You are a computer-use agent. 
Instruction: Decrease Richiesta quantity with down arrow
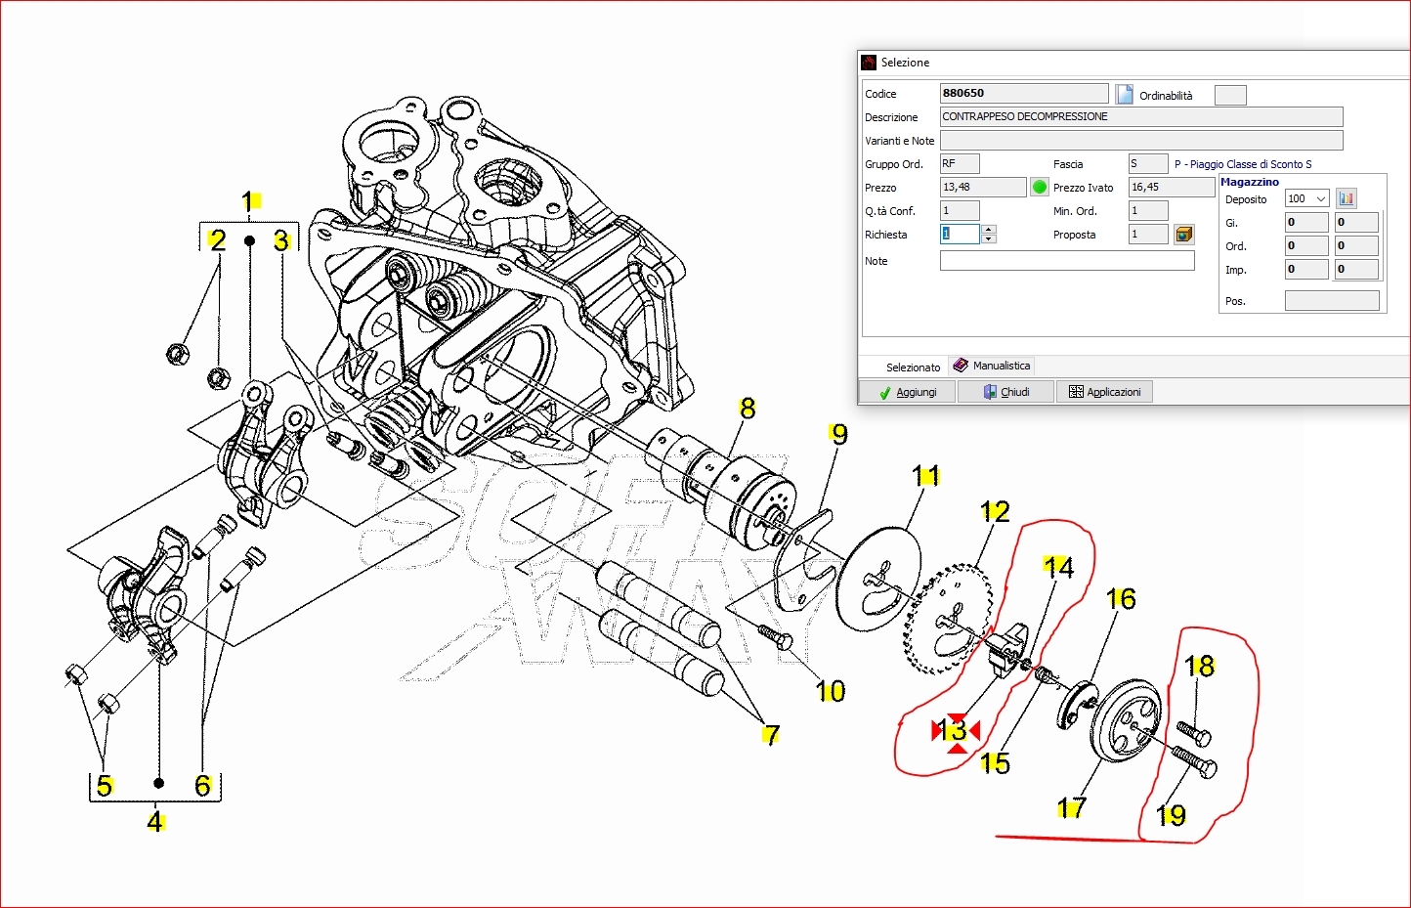coord(989,239)
